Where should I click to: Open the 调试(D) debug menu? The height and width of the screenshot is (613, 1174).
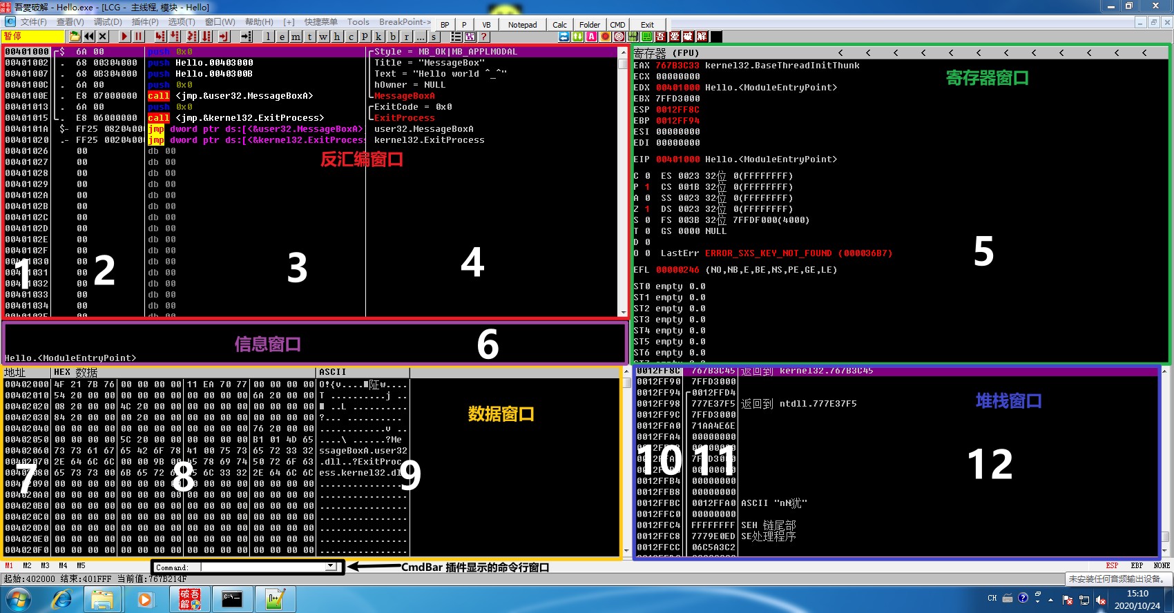(108, 22)
